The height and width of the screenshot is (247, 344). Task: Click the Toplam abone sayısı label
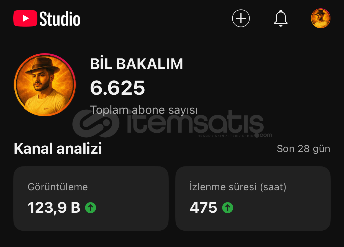(x=144, y=110)
